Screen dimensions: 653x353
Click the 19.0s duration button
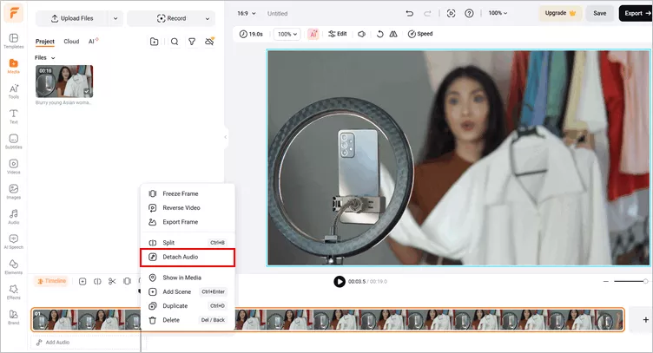coord(251,34)
